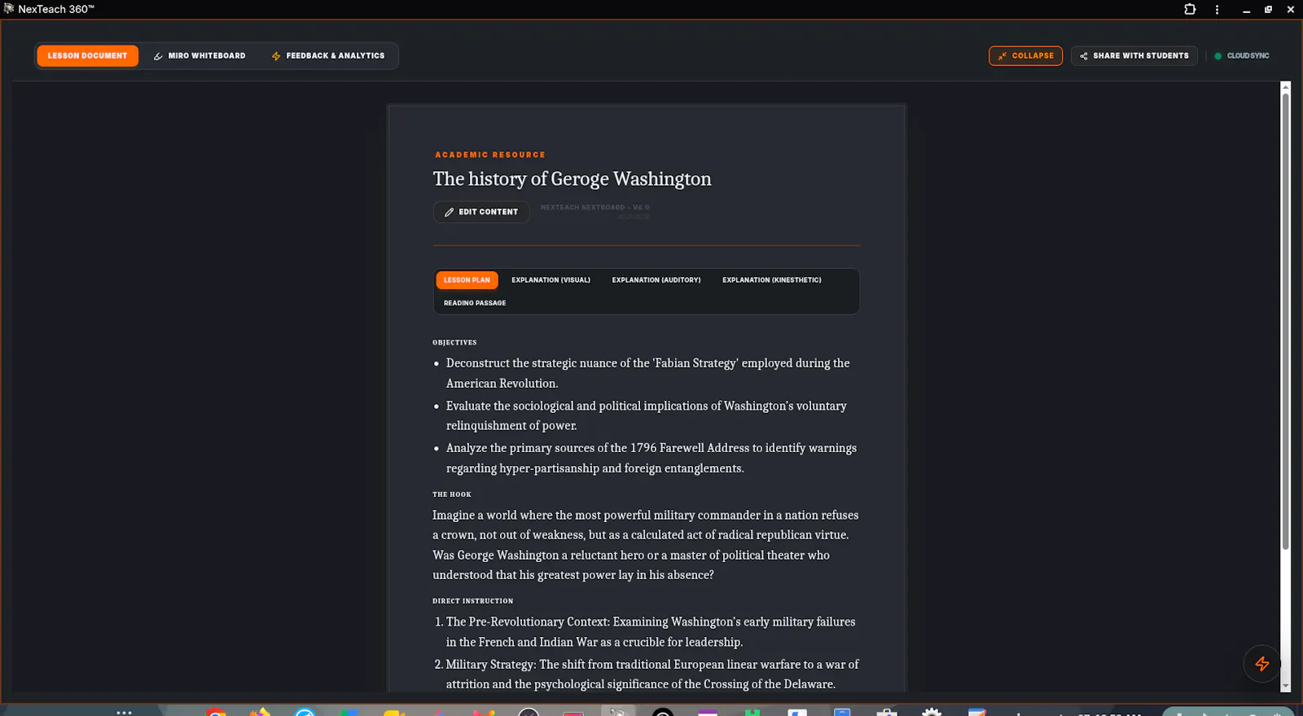Click the objective about the 'Fabian Strategy'
This screenshot has width=1303, height=716.
647,373
